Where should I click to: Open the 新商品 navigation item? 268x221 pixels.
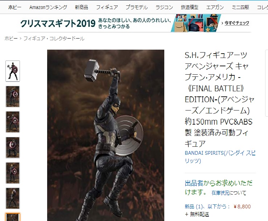coord(82,7)
